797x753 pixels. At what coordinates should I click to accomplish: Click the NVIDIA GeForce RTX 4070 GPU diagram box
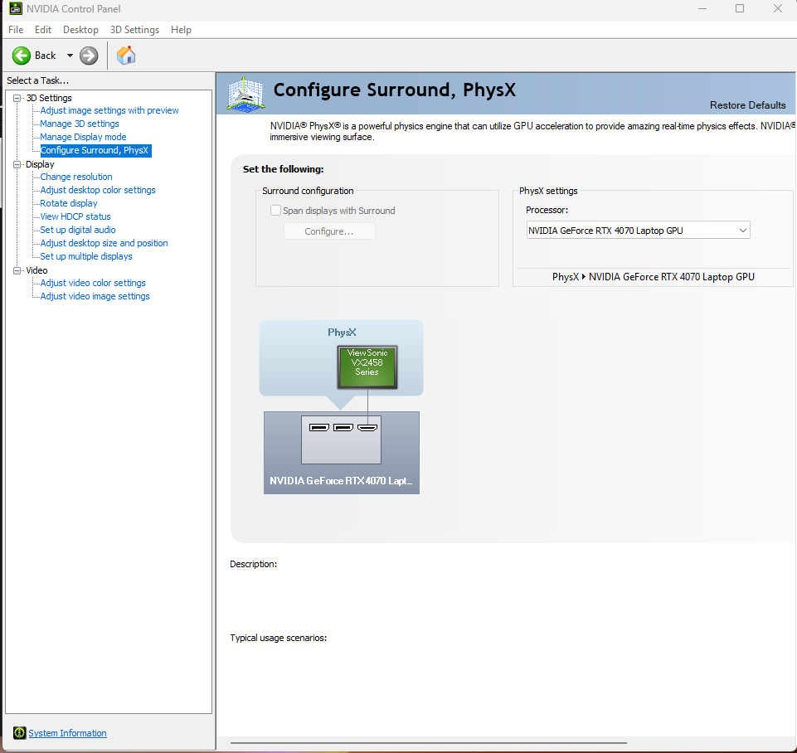[x=342, y=453]
